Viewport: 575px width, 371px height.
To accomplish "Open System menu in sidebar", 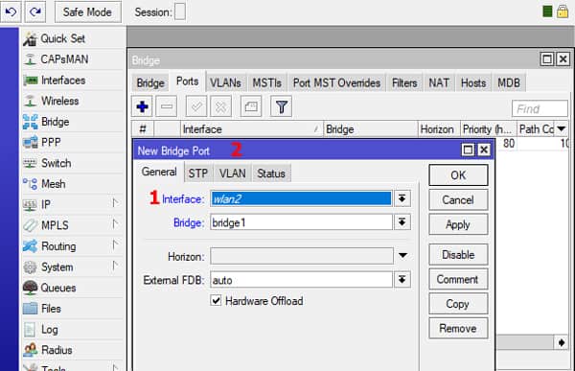I will (x=73, y=267).
